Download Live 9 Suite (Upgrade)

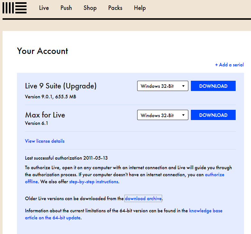click(213, 86)
